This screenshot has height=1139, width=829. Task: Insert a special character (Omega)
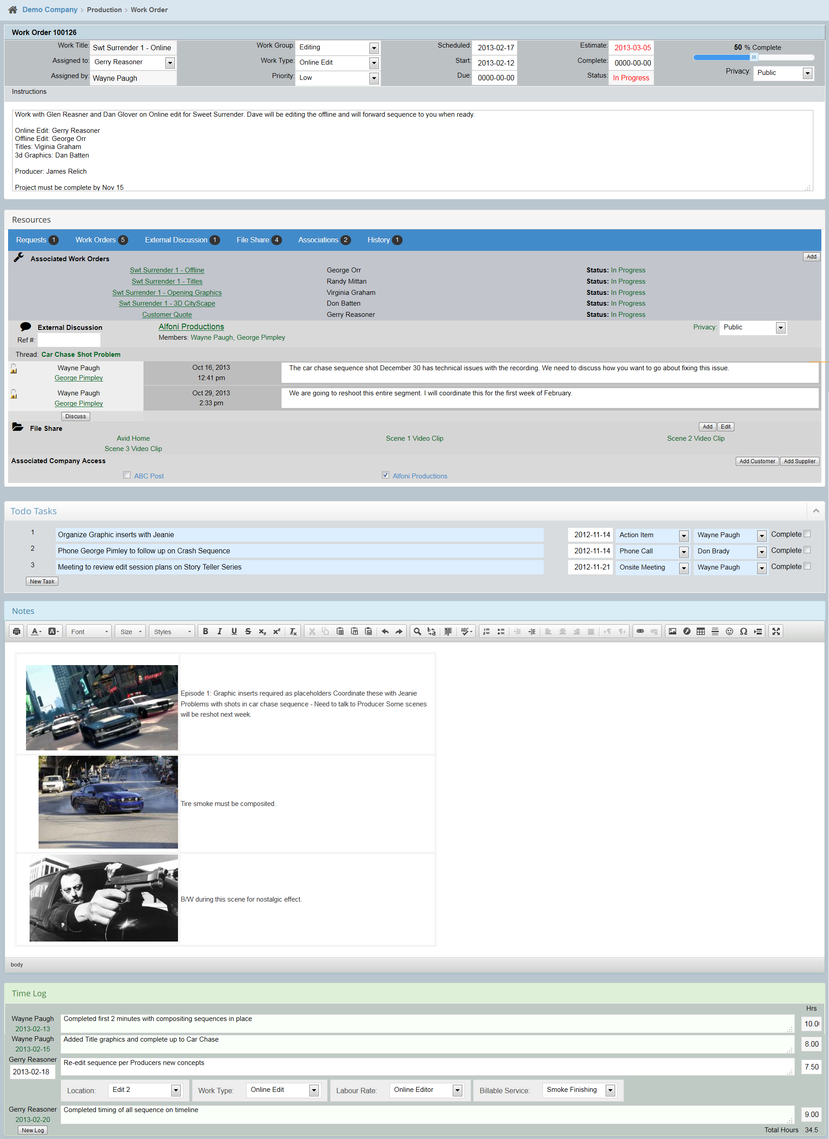[743, 631]
